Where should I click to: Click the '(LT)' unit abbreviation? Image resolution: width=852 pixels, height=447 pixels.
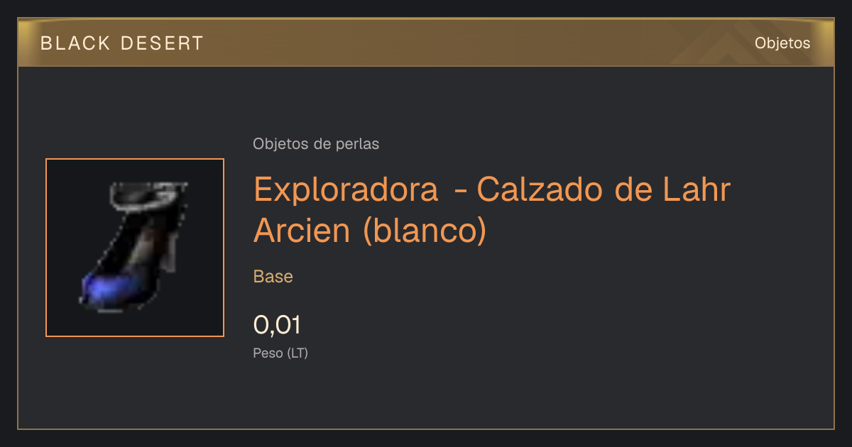tap(297, 353)
